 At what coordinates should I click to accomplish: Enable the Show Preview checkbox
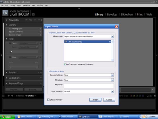click(x=48, y=100)
